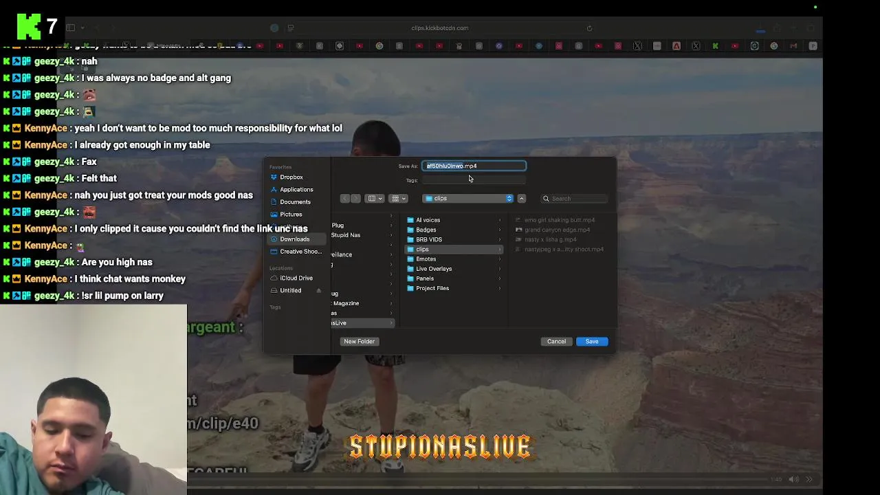Expand Panels folder chevron
Image resolution: width=880 pixels, height=495 pixels.
(500, 278)
